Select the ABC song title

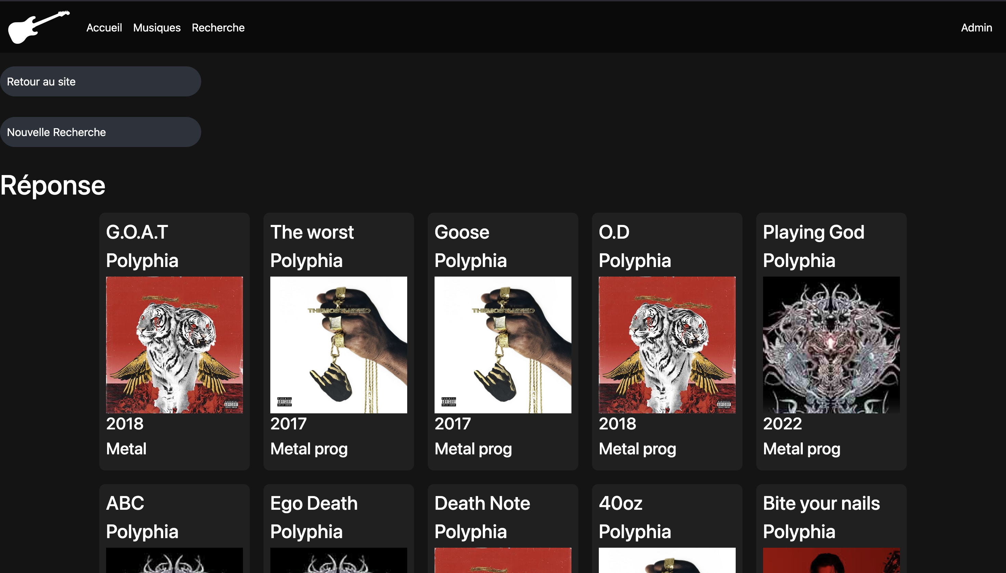coord(125,503)
